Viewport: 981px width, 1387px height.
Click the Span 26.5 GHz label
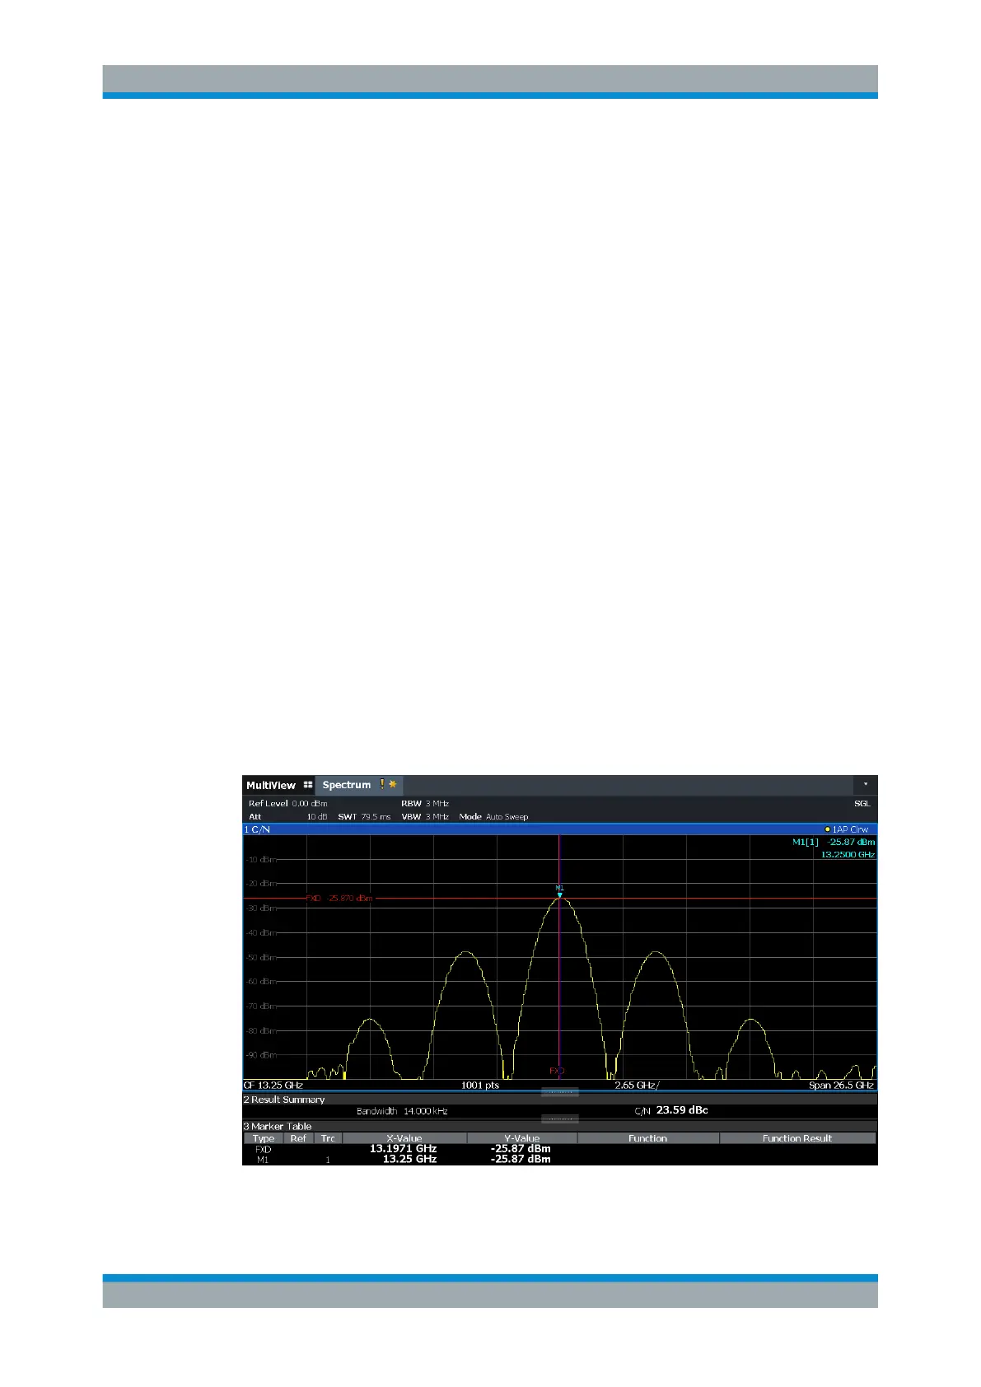tap(840, 1085)
